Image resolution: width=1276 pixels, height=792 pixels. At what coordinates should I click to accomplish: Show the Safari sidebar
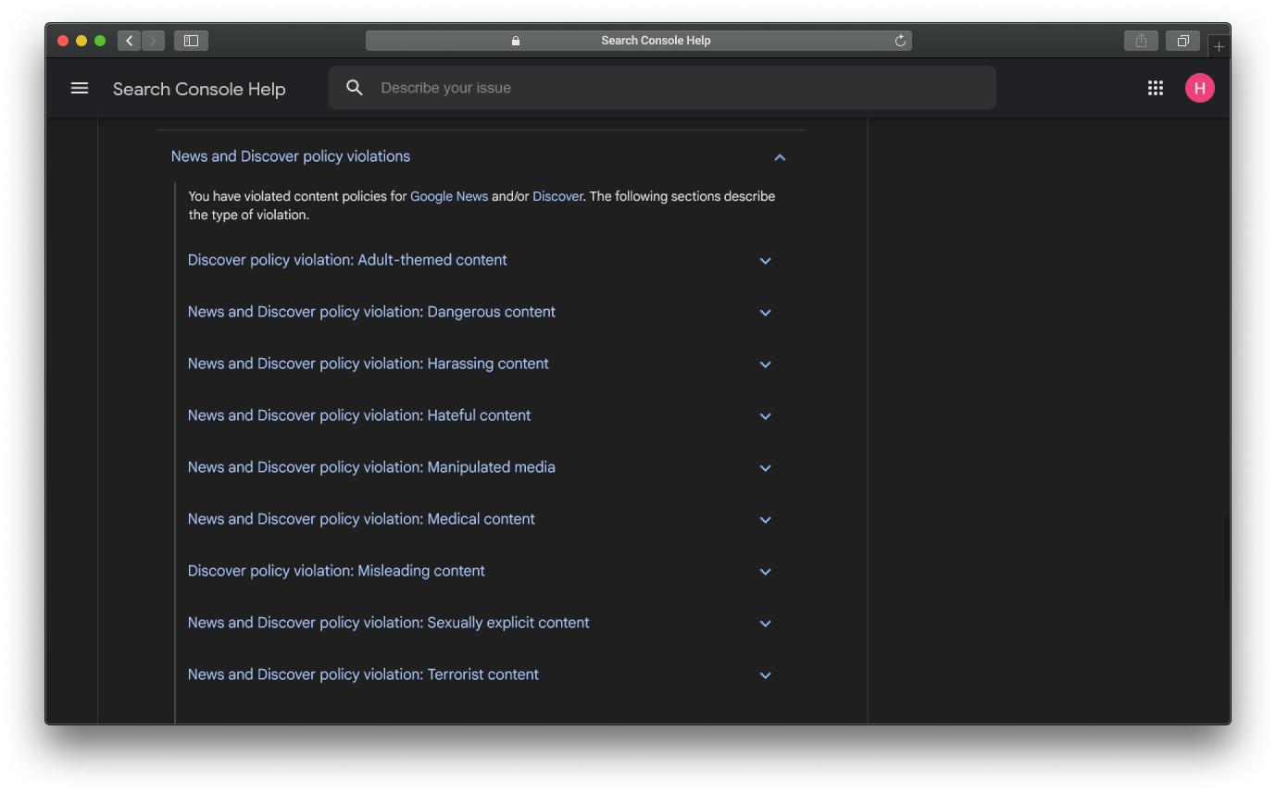191,41
